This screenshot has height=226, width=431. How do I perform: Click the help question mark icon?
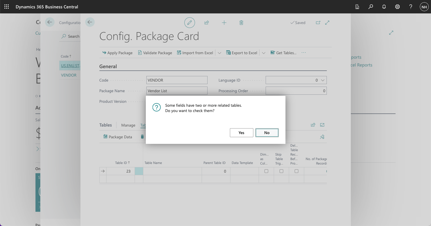pos(411,7)
